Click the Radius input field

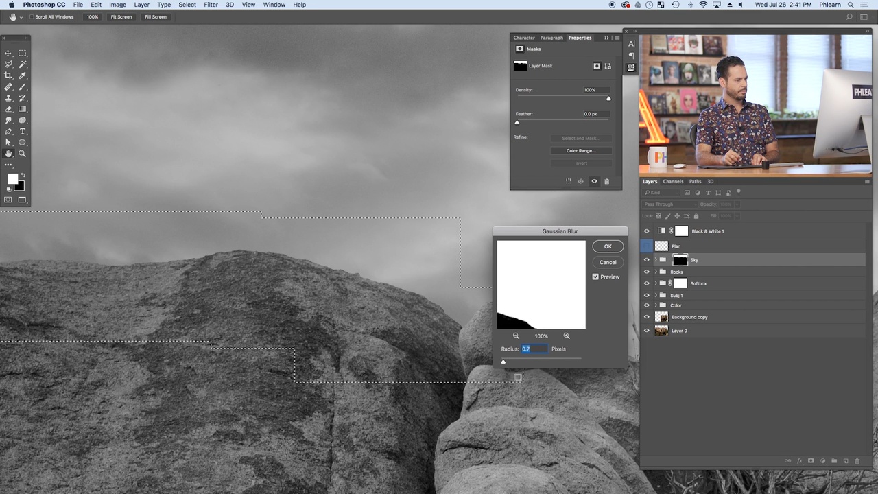point(534,349)
